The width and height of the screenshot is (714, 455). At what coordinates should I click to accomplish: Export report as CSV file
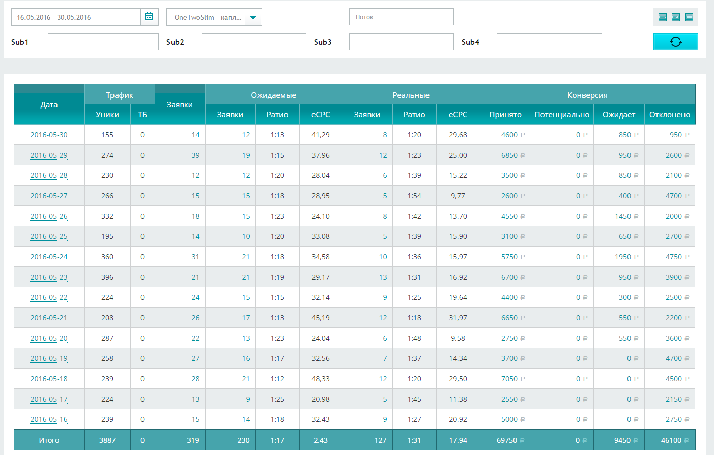[676, 17]
